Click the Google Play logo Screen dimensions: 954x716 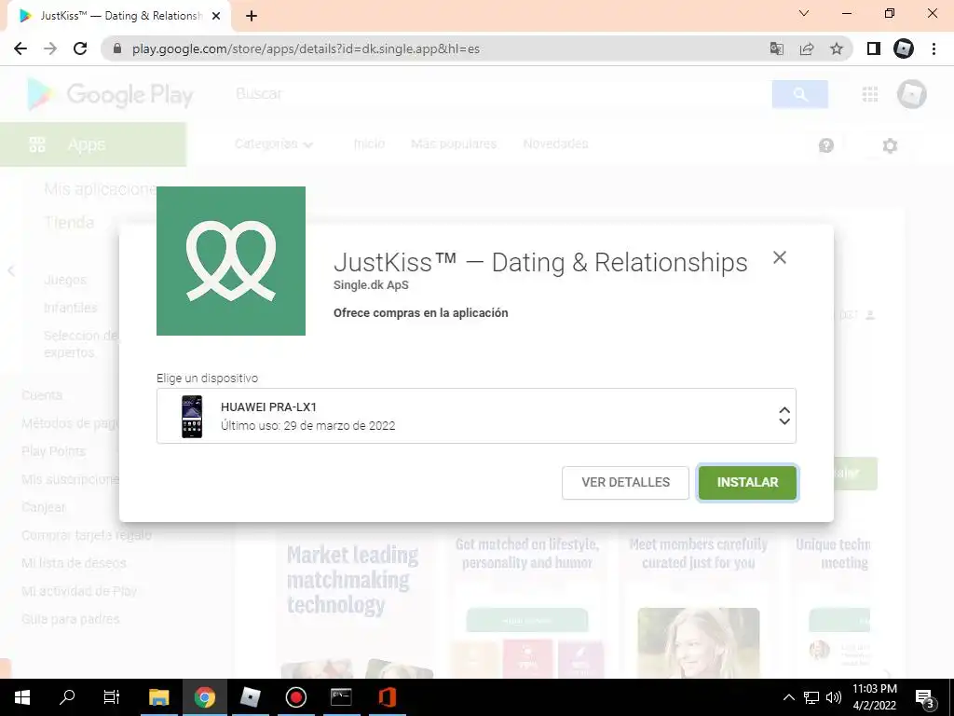click(110, 94)
